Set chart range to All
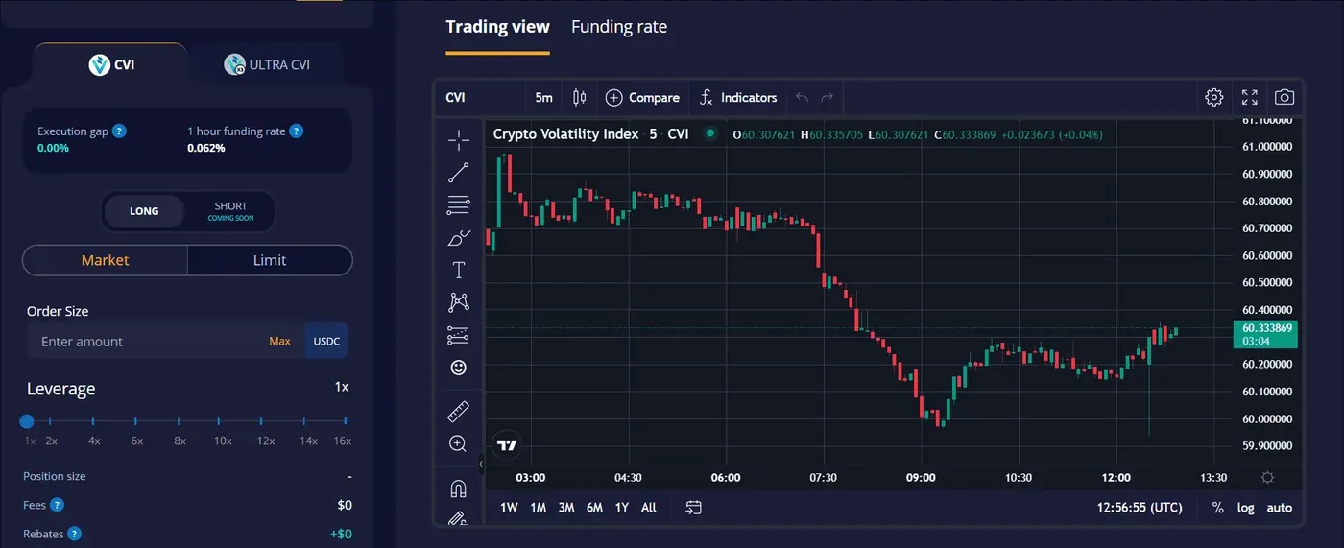This screenshot has width=1344, height=548. [649, 507]
